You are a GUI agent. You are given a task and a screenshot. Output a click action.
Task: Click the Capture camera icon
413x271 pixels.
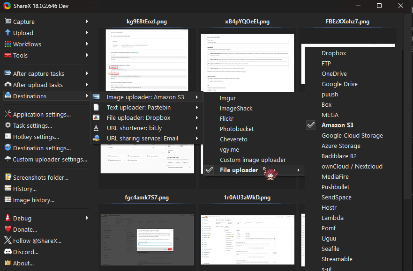point(8,22)
